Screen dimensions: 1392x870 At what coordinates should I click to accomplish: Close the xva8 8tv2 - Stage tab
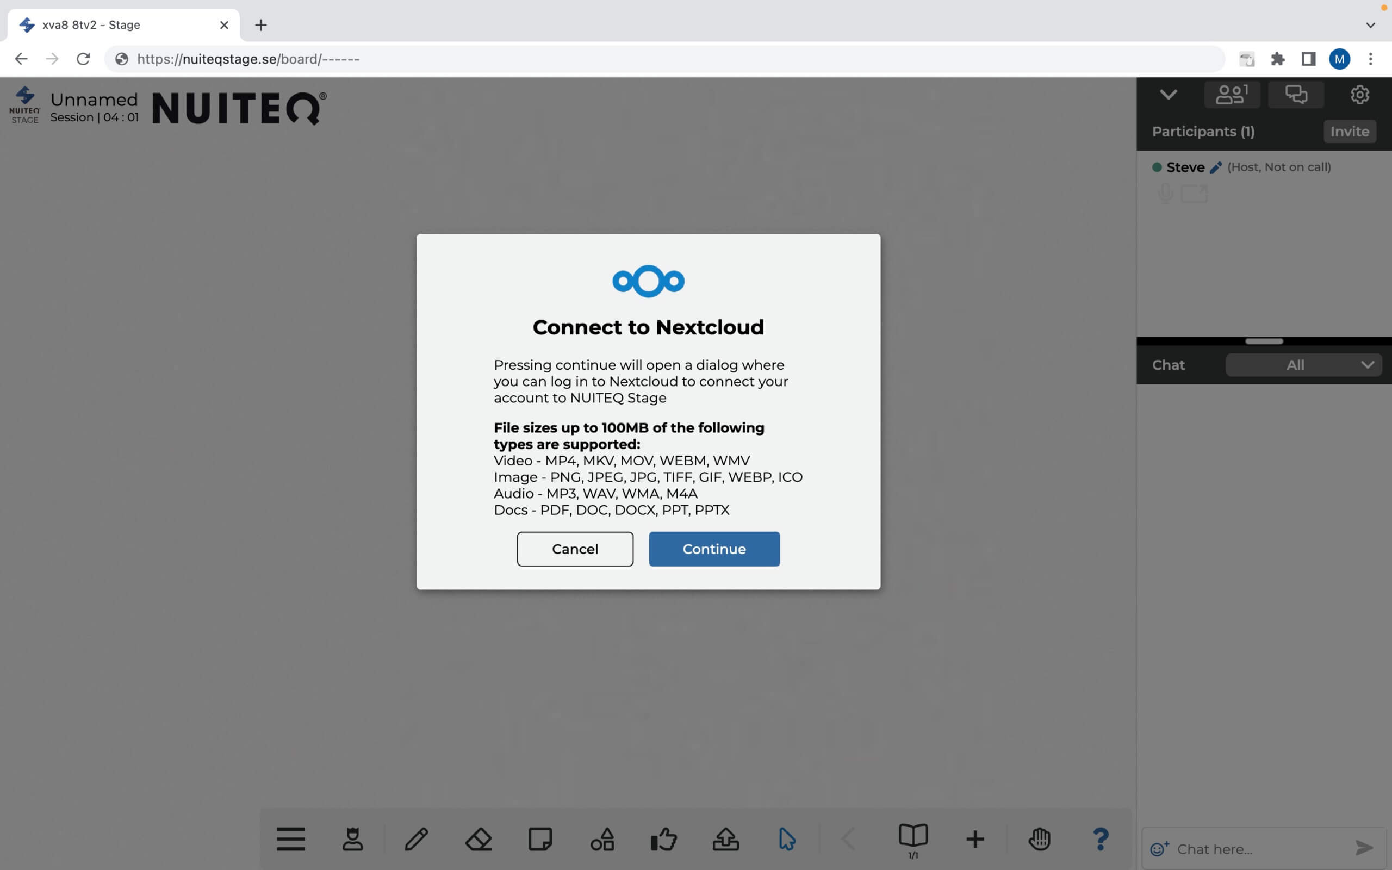[x=225, y=25]
